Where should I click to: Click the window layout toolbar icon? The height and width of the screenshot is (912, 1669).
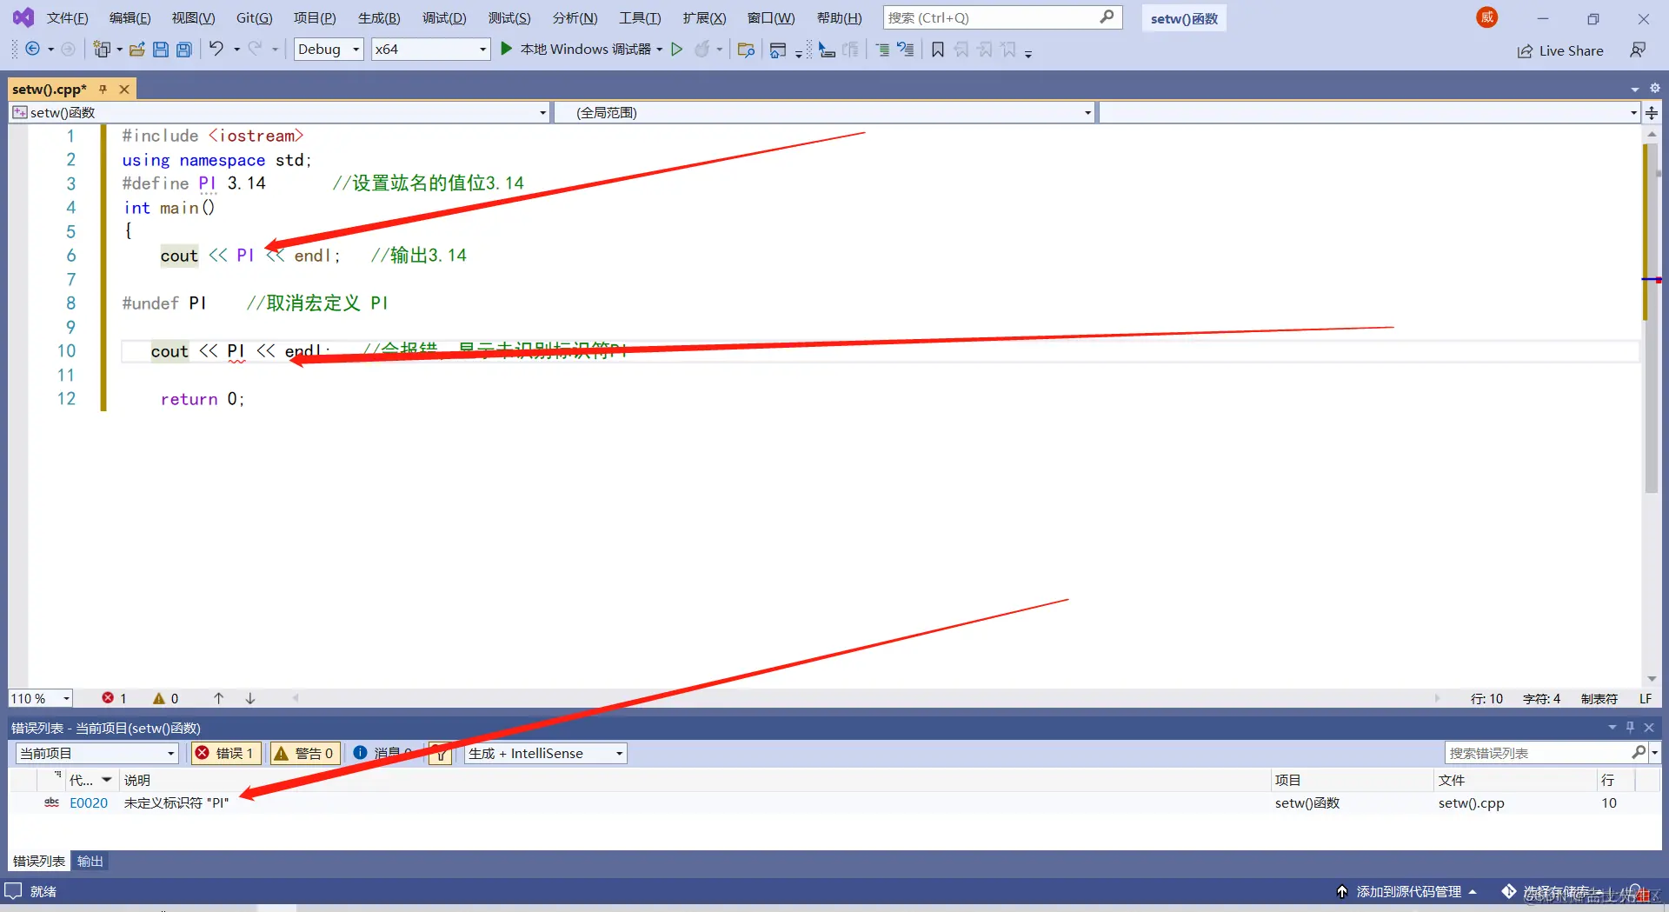tap(778, 50)
